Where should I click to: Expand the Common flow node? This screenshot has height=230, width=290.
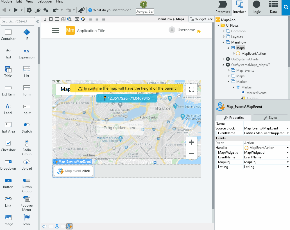pyautogui.click(x=224, y=31)
